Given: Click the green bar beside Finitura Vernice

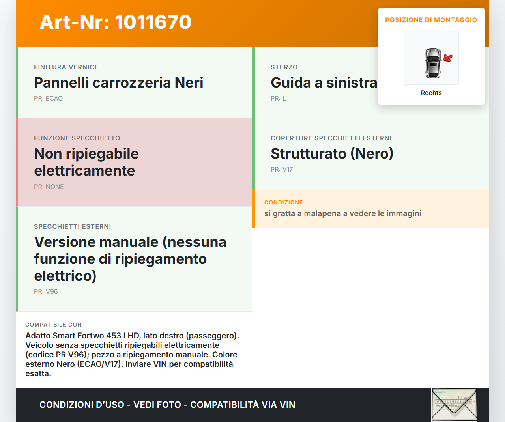Looking at the screenshot, I should click(17, 82).
